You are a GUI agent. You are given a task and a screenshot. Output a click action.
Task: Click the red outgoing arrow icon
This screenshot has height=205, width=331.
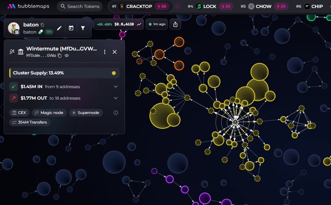[x=14, y=98]
